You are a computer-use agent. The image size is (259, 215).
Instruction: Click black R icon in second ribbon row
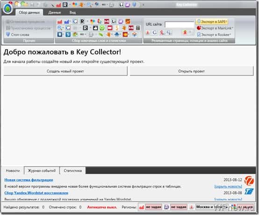pos(85,28)
